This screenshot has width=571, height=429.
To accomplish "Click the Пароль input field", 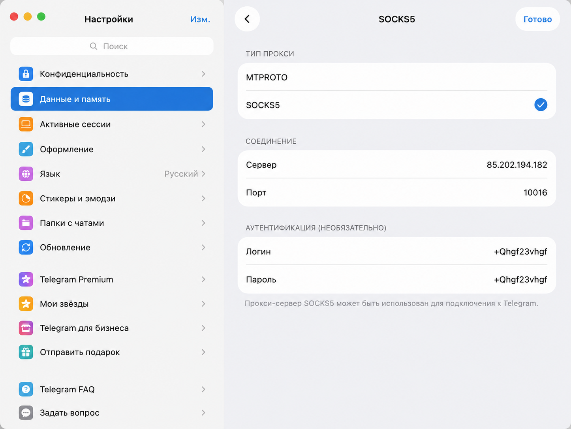I will tap(397, 279).
